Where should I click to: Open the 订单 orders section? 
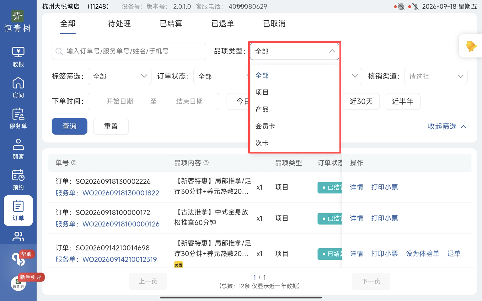click(18, 211)
